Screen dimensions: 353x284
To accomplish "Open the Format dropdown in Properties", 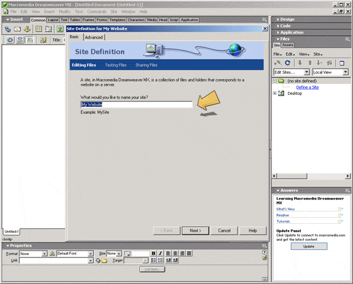I will (33, 254).
